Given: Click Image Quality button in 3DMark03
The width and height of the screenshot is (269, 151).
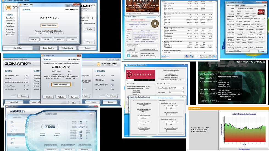Looking at the screenshot, I should point(49,48).
